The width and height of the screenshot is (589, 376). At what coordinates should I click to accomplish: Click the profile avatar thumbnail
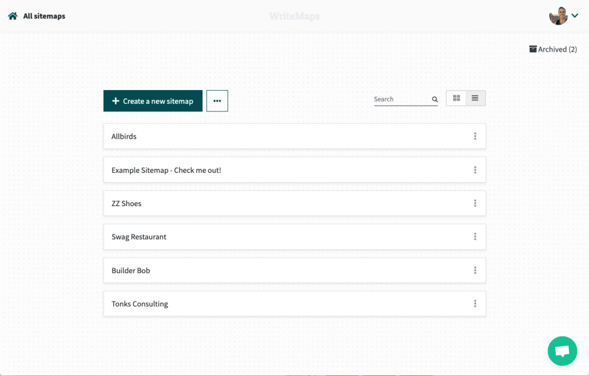(557, 15)
